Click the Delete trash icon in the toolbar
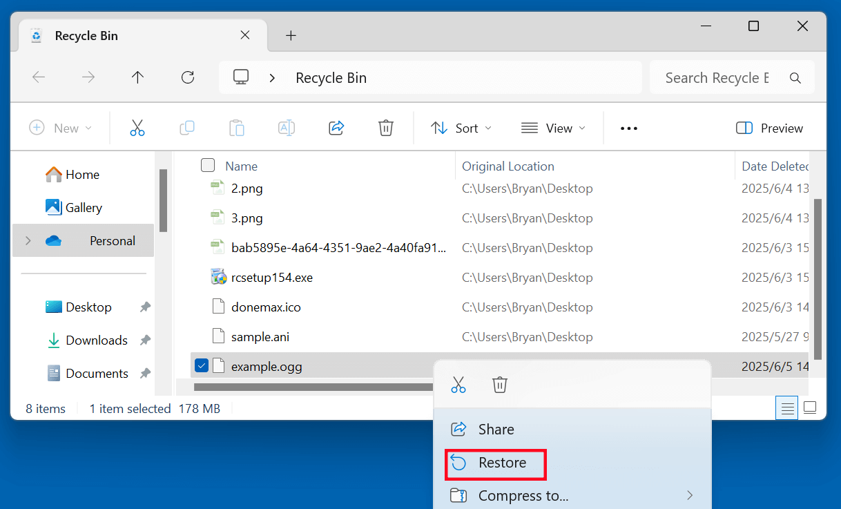 pyautogui.click(x=385, y=128)
